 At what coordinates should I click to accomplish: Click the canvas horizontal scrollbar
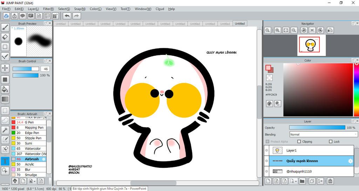click(x=154, y=183)
